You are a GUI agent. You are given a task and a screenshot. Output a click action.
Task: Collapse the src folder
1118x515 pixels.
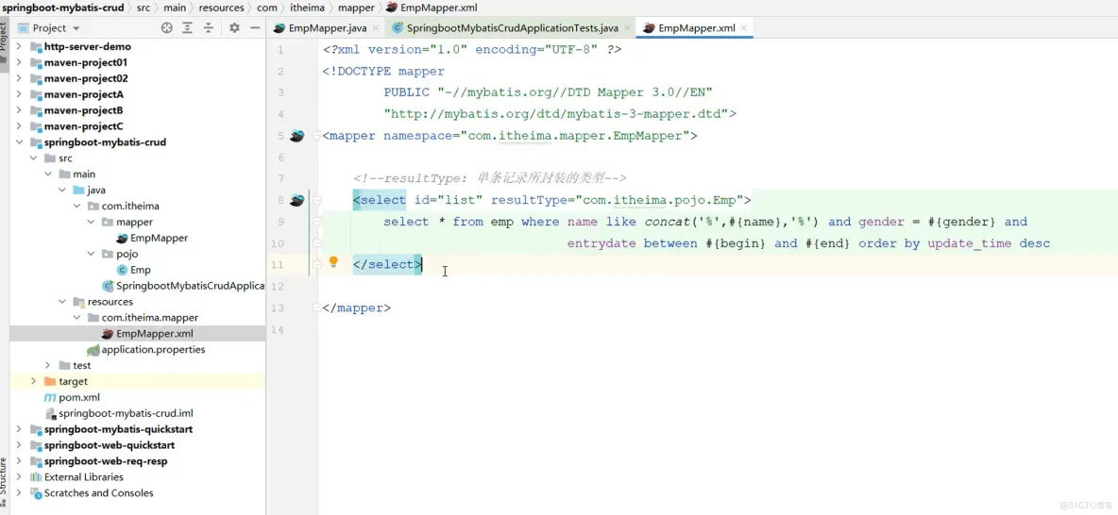(x=33, y=158)
